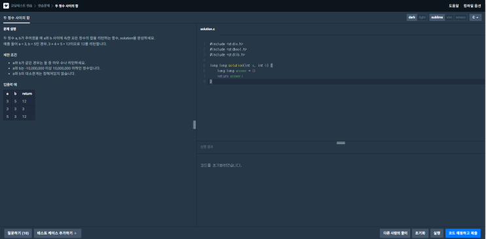Screen dimensions: 486x239
Task: Click the 두 정수 사이의 합 breadcrumb
Action: [x=67, y=6]
